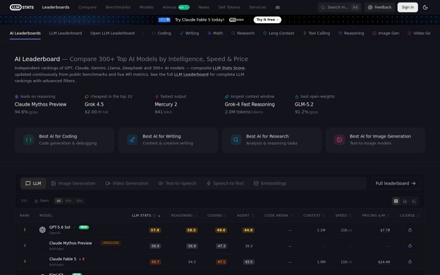Follow the LLM Leaderboard link in the description paragraph

[x=191, y=75]
